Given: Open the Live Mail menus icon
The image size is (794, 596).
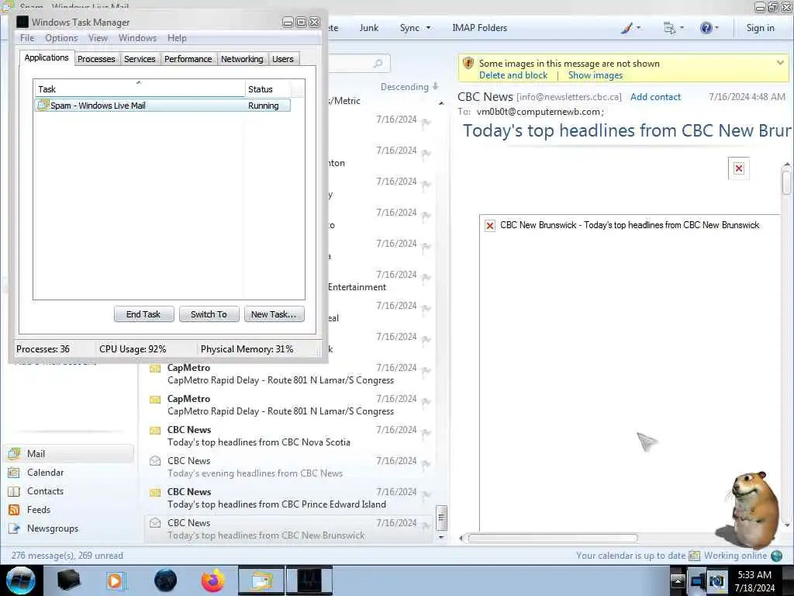Looking at the screenshot, I should pos(669,28).
